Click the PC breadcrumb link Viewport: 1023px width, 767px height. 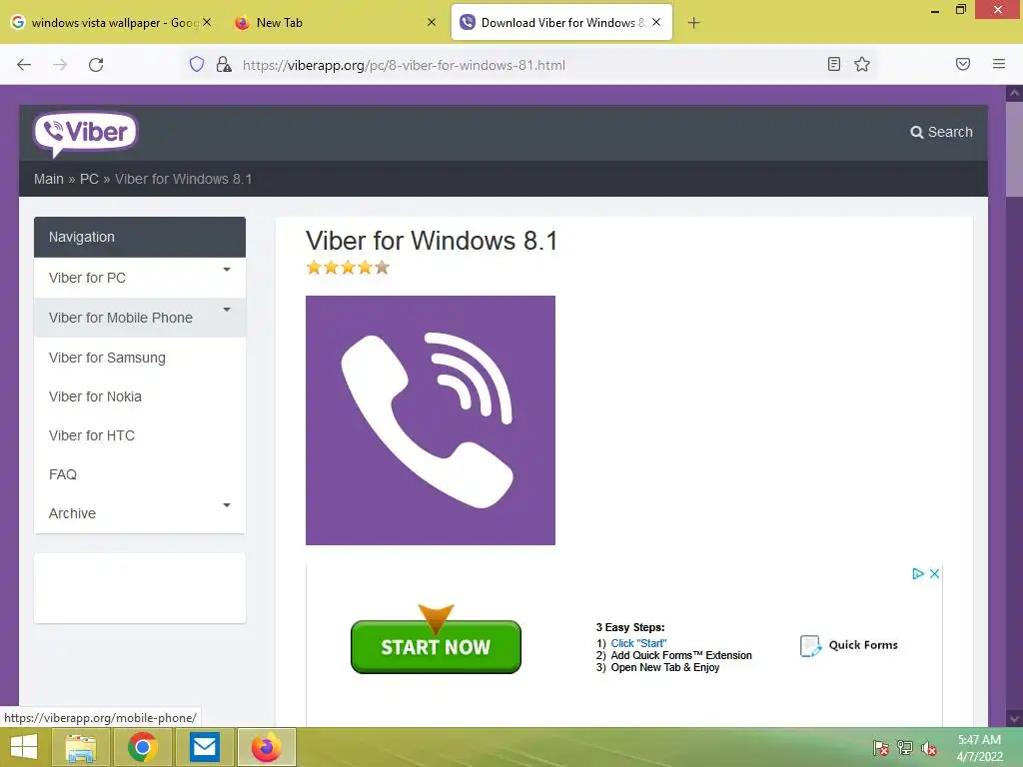89,179
